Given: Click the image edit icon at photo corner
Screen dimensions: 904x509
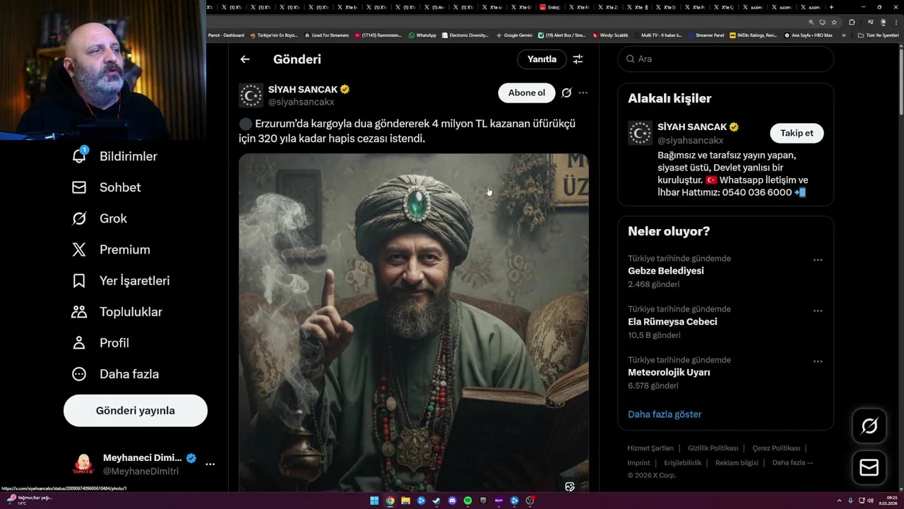Looking at the screenshot, I should (x=570, y=486).
